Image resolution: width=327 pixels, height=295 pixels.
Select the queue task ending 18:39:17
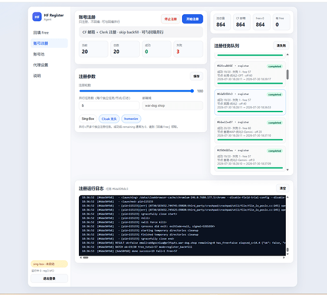pos(250,74)
